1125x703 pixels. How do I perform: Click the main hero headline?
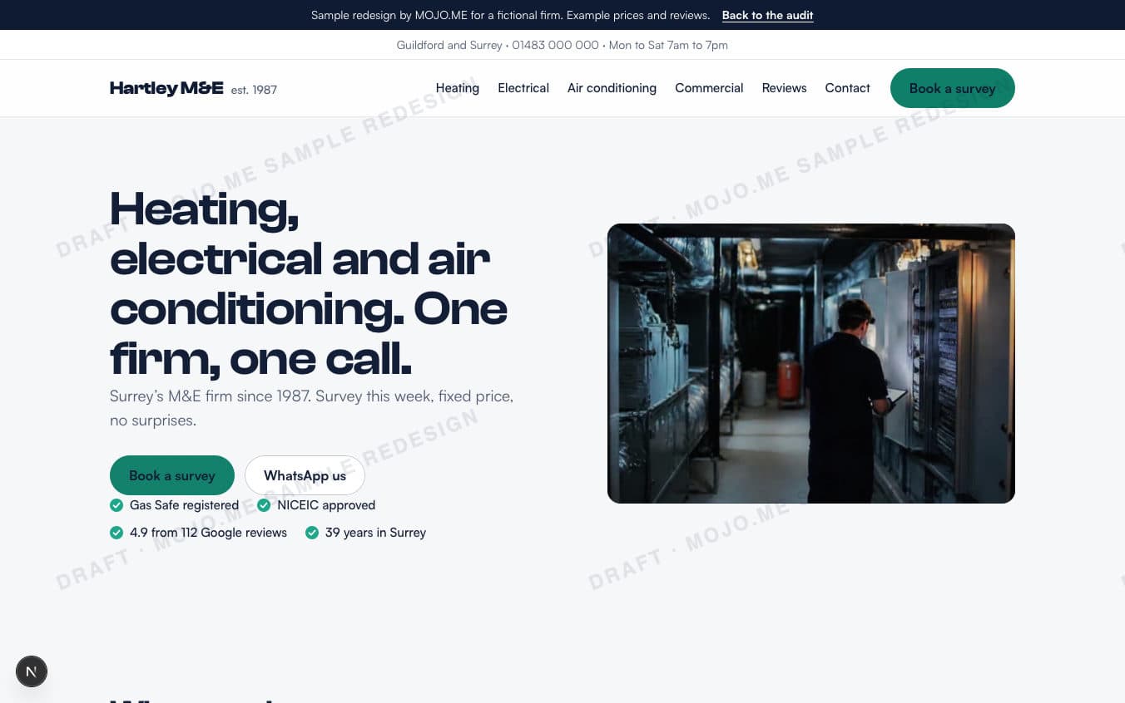[310, 283]
